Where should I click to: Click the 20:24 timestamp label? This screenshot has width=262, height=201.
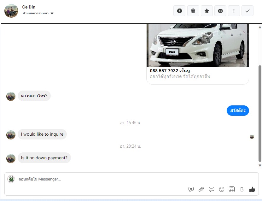pos(130,146)
